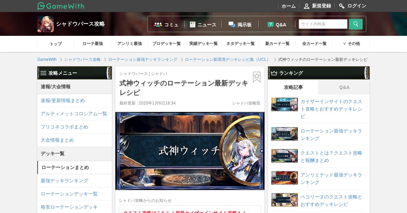This screenshot has height=213, width=407.
Task: Open プリコネコラボまとめ sidebar link
Action: 64,127
